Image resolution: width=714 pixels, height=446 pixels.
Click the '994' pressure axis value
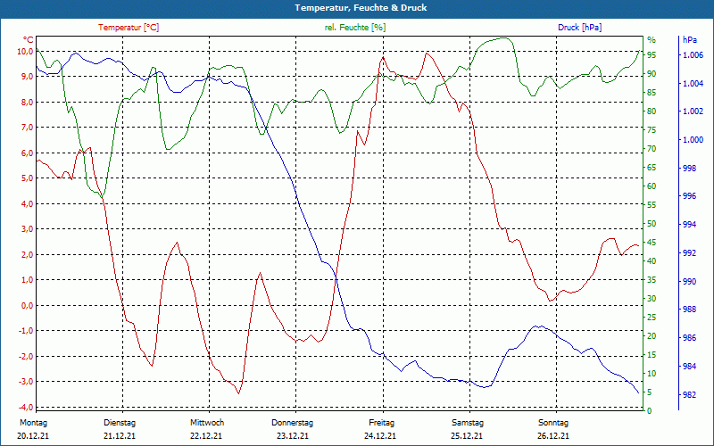[x=690, y=225]
